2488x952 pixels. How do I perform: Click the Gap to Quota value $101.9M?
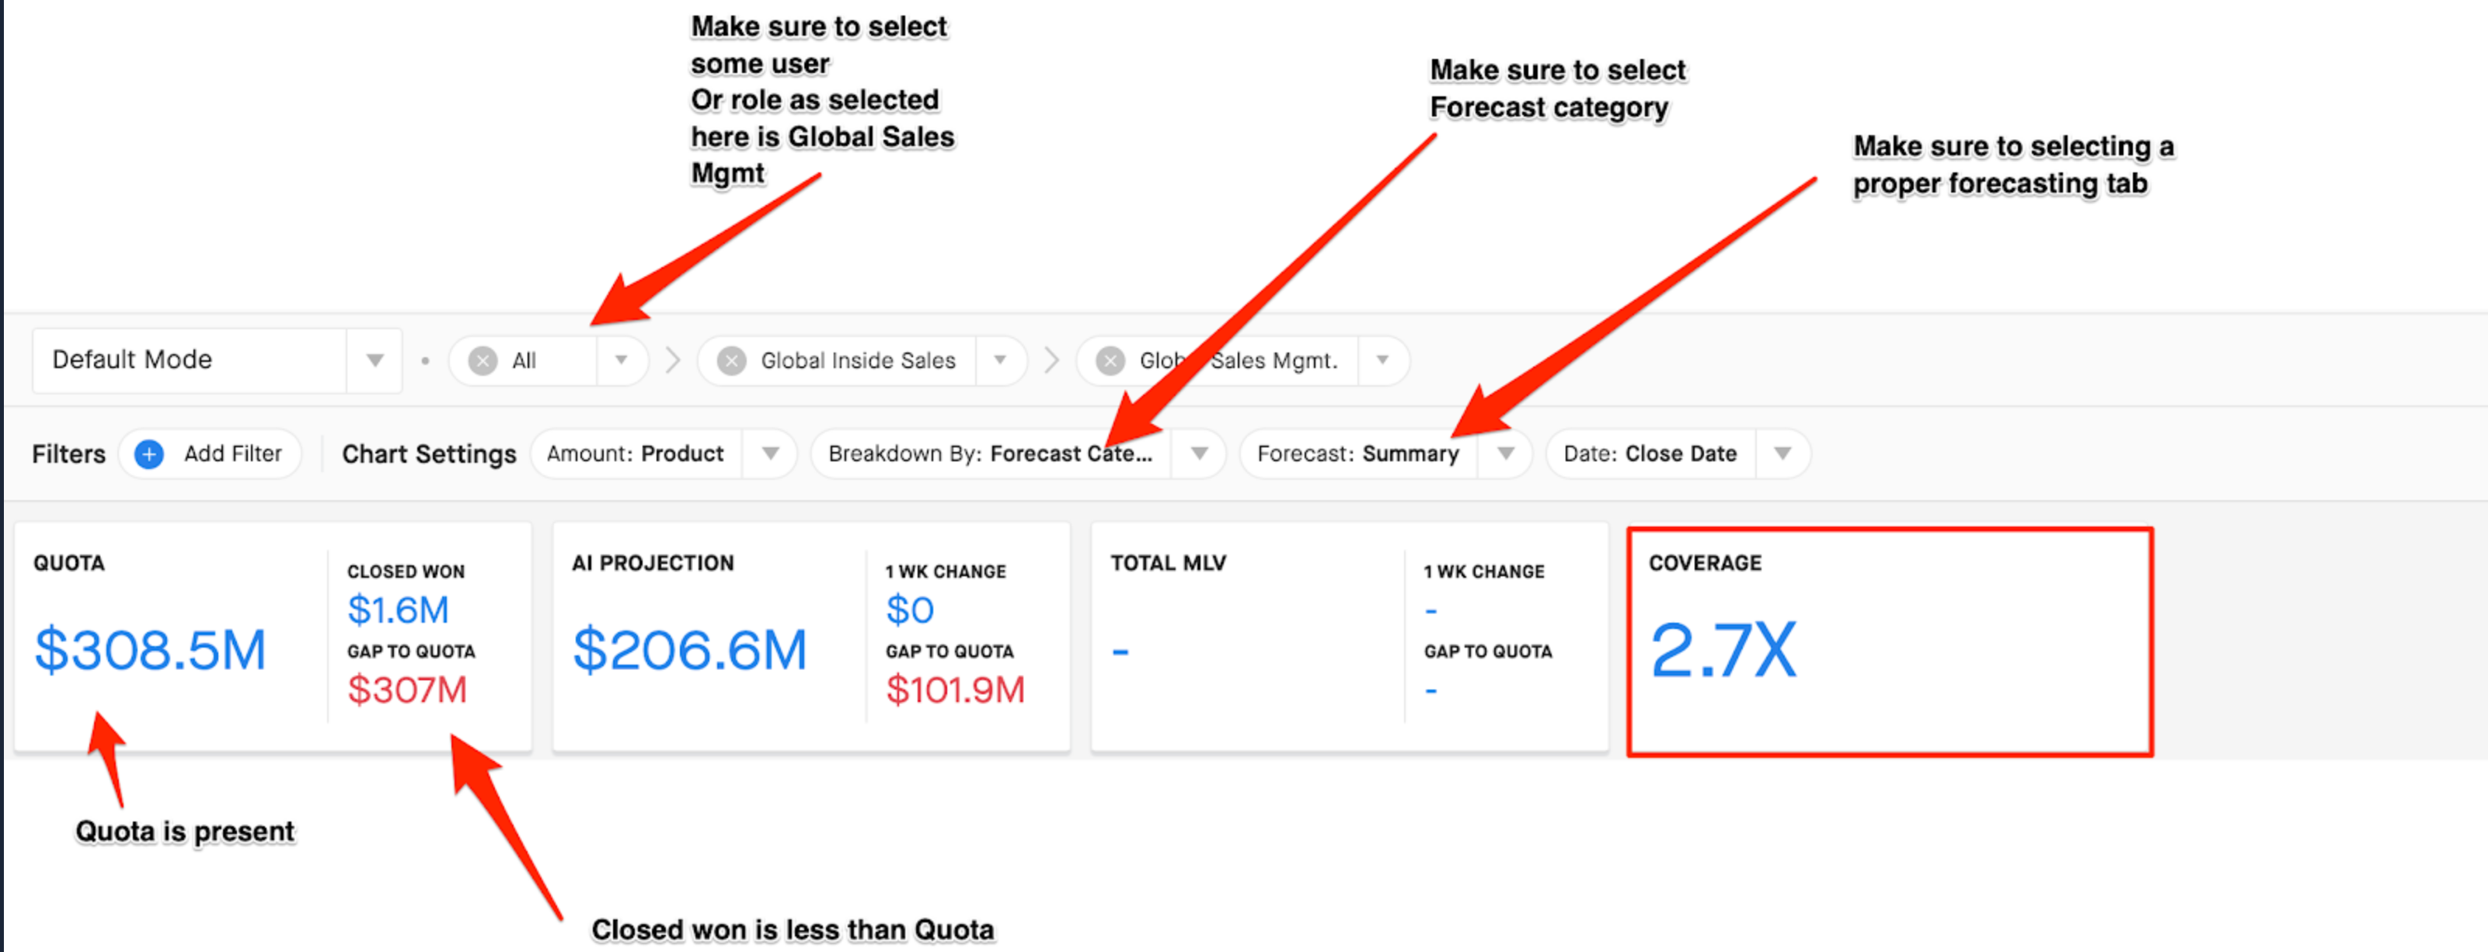coord(954,690)
